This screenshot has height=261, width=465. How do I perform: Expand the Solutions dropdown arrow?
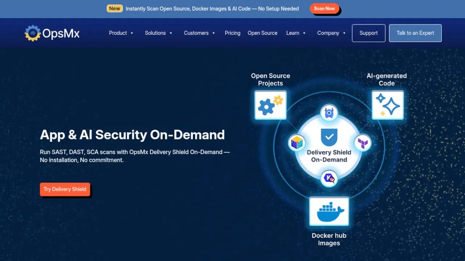pos(170,33)
